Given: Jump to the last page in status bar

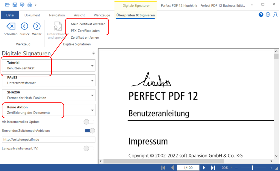Looking at the screenshot, I should [213, 168].
